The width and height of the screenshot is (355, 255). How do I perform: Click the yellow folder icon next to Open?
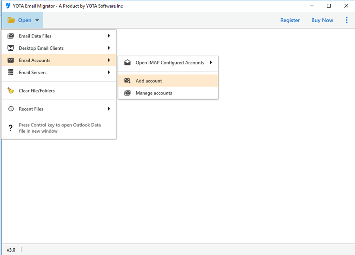point(10,20)
